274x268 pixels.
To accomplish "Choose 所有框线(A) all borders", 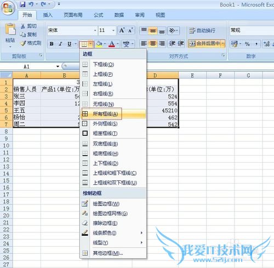I will [113, 114].
